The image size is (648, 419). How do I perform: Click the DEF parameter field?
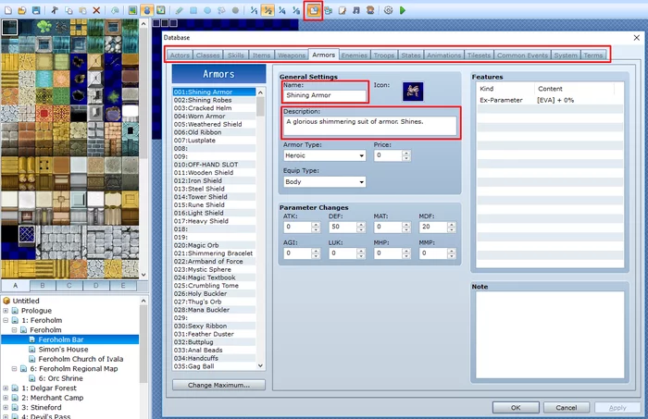pos(342,227)
